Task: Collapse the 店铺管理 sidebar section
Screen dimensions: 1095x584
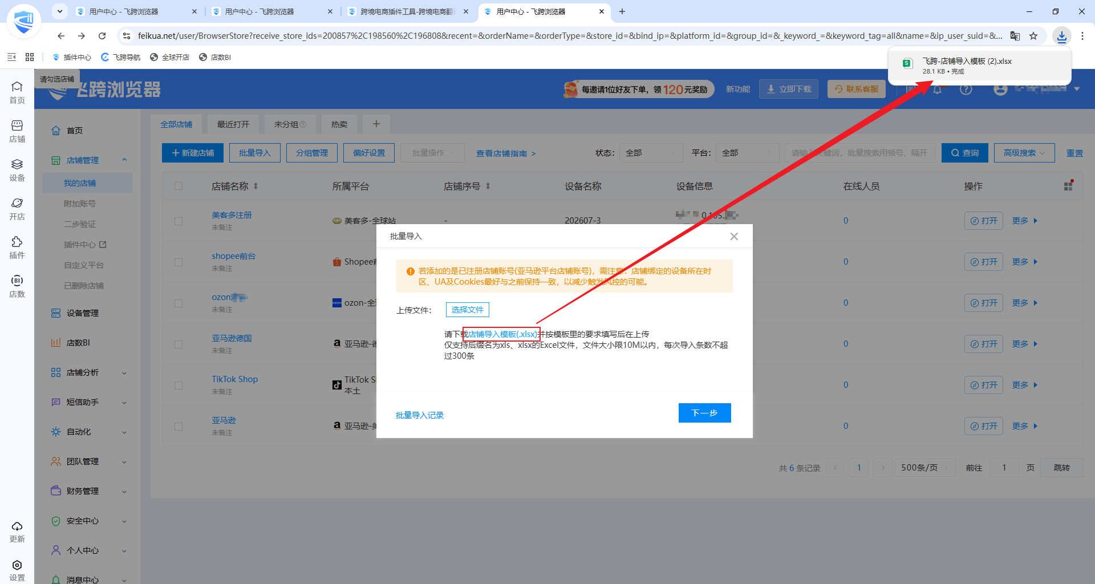Action: (x=124, y=160)
